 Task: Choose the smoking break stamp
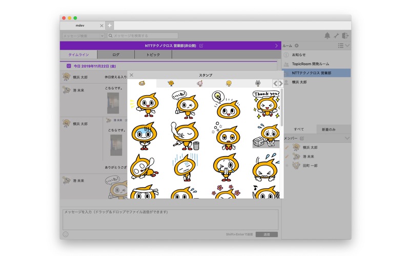click(x=185, y=136)
